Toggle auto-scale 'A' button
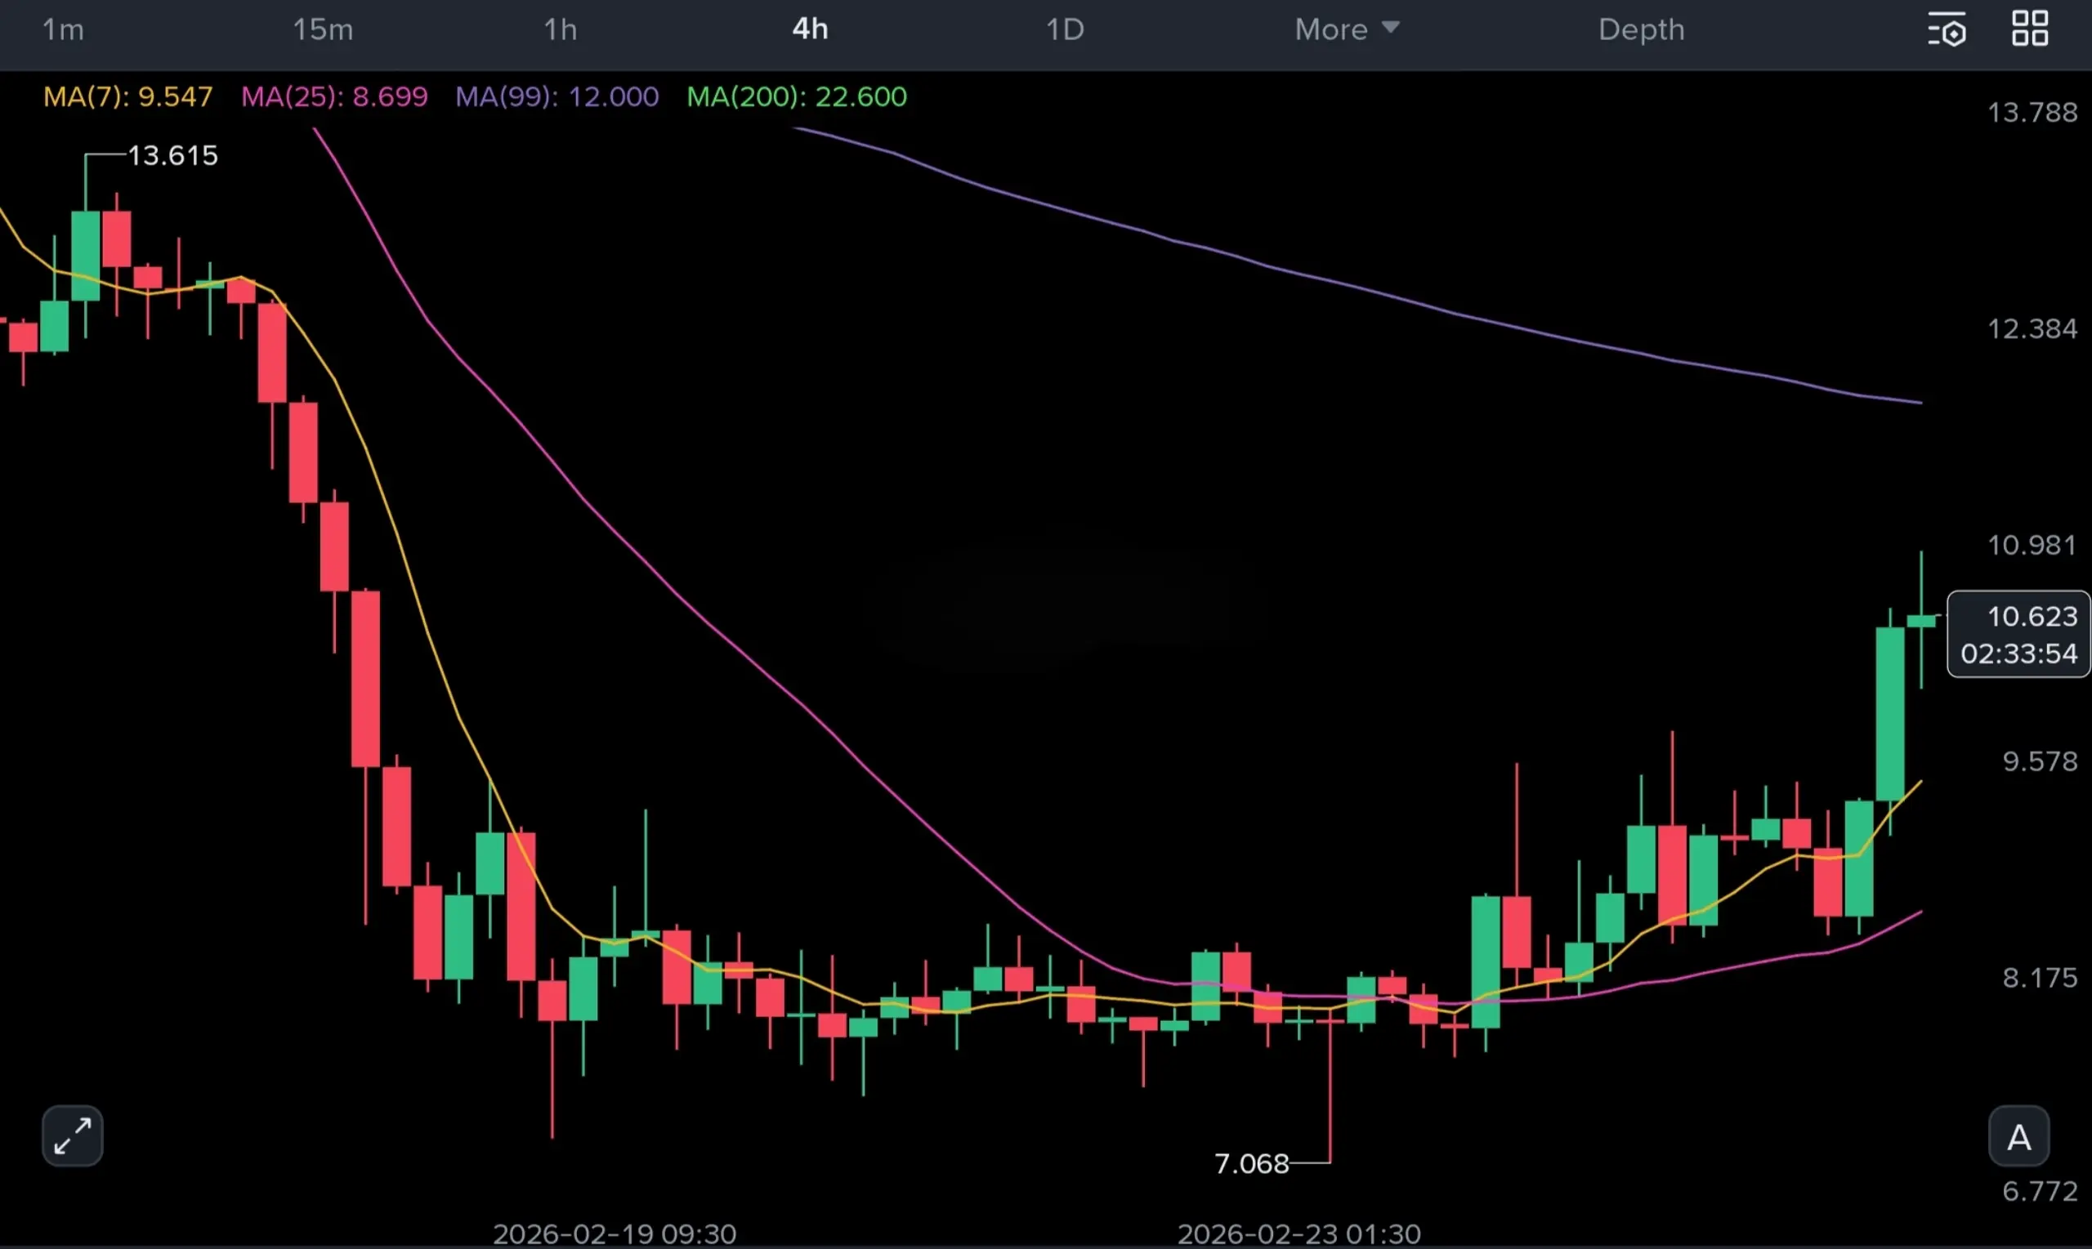Image resolution: width=2092 pixels, height=1249 pixels. point(2018,1137)
